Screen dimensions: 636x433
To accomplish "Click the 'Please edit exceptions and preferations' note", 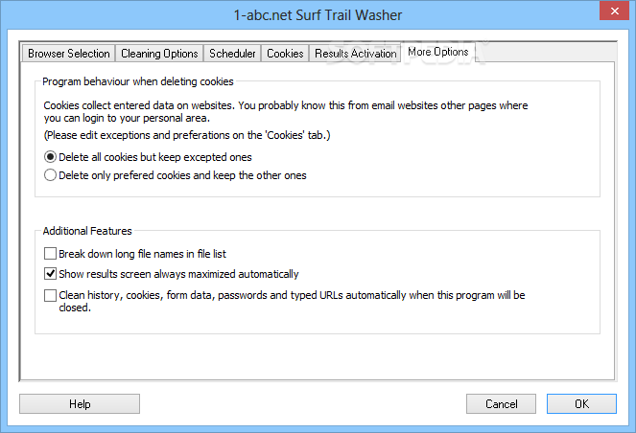I will pos(187,135).
